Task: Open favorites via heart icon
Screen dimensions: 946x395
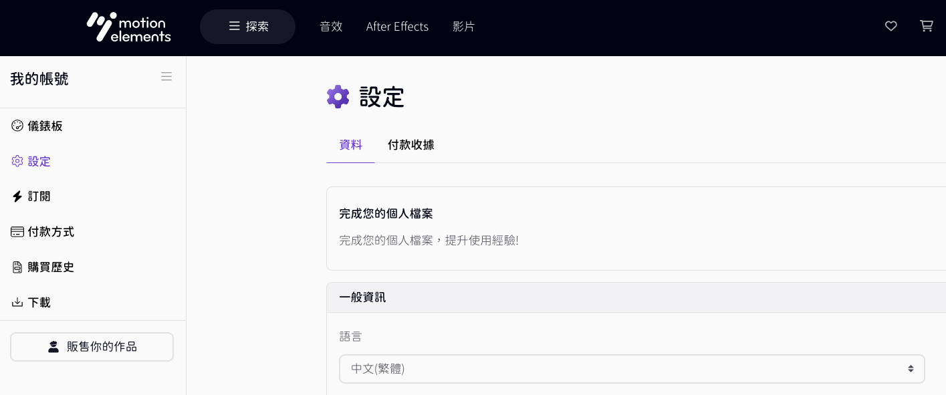Action: click(891, 26)
